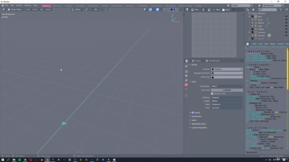Open the Tool properties tab icon
Screen dimensions: 289x162
pyautogui.click(x=186, y=66)
